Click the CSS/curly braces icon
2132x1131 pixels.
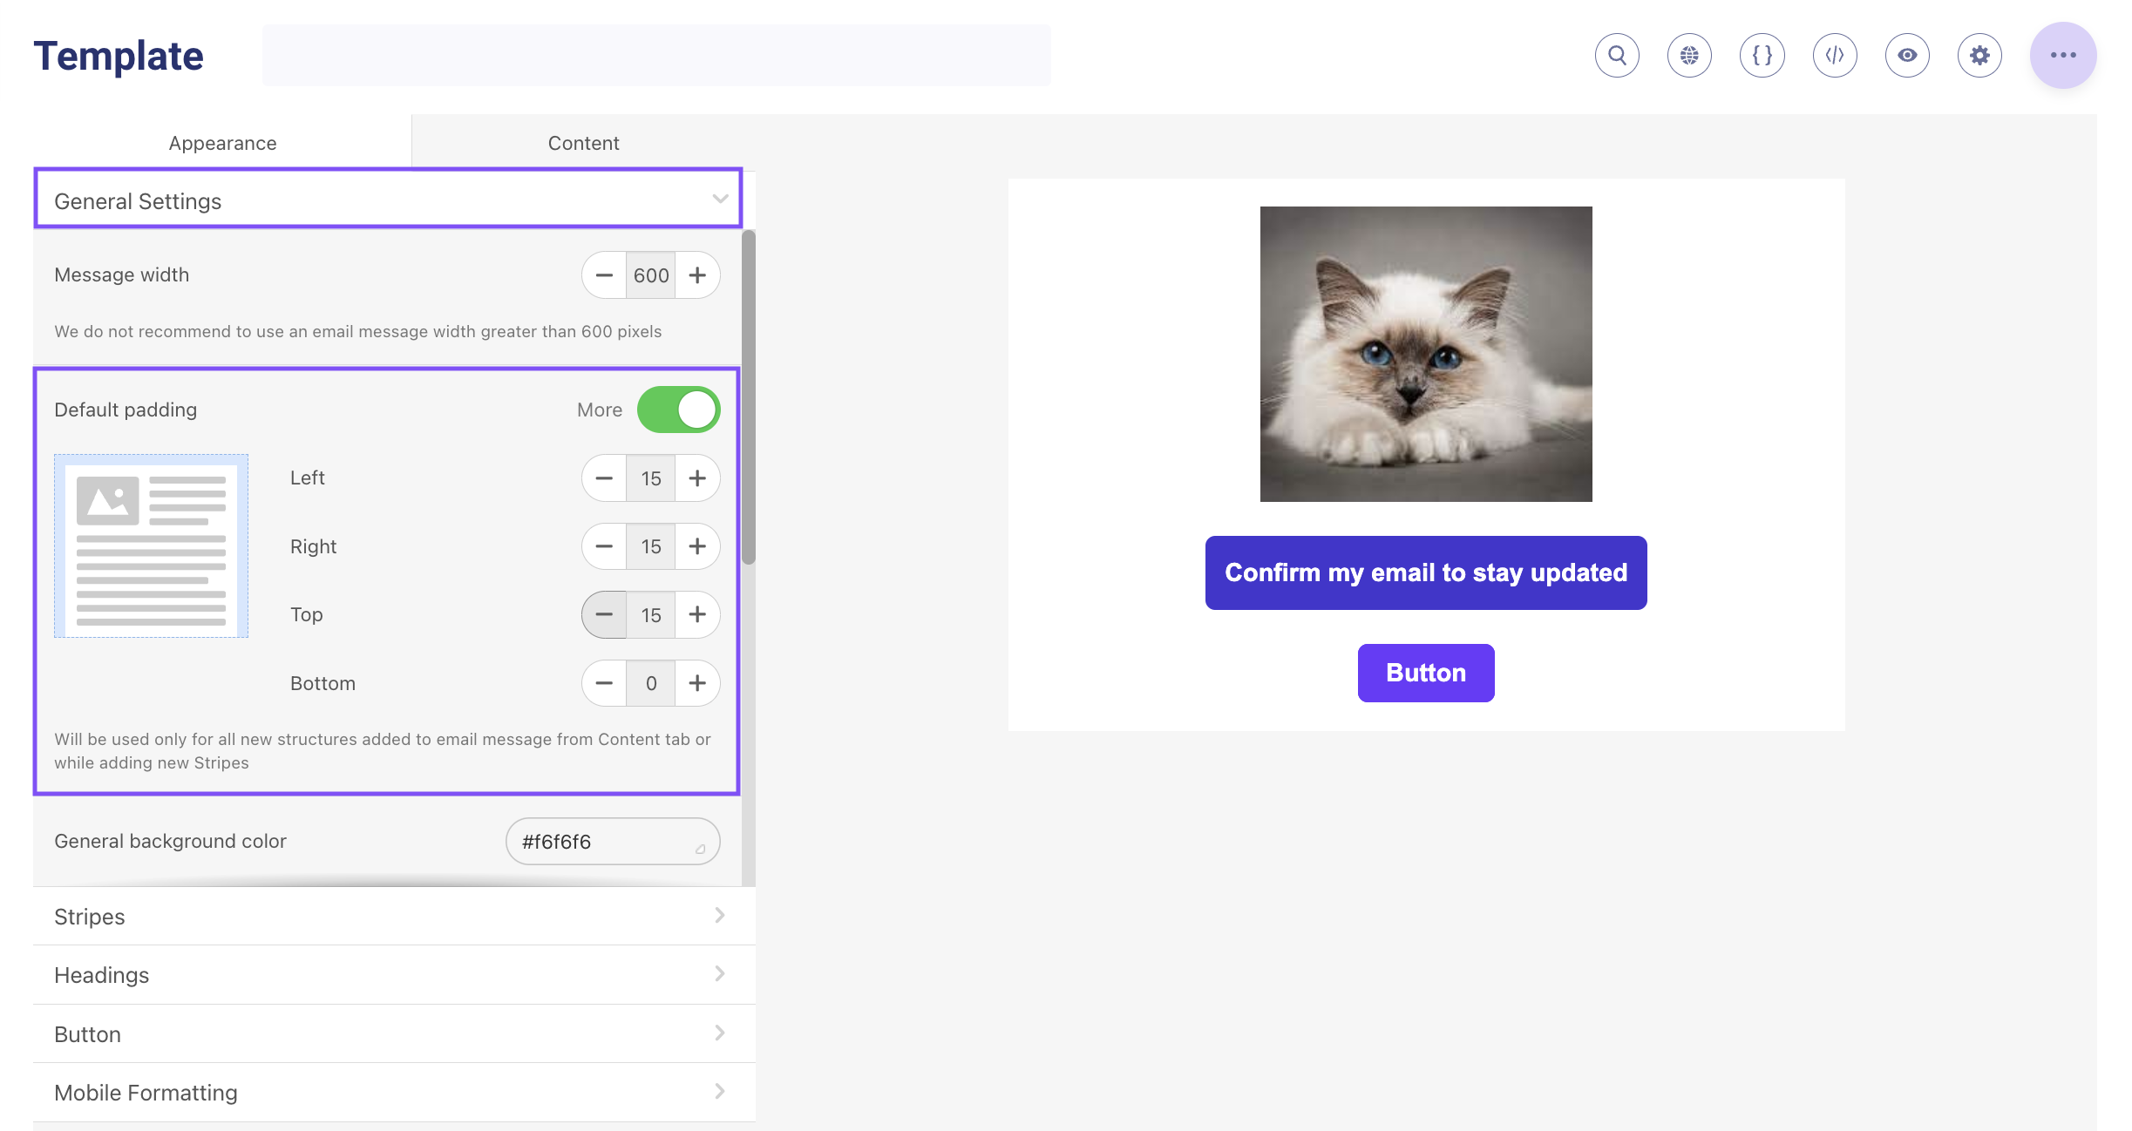1762,57
